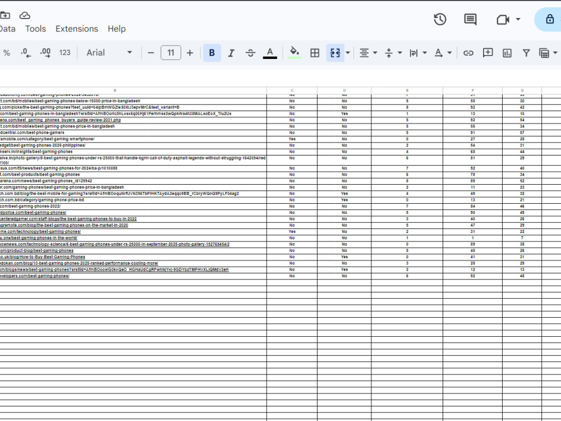Select best-gaming-phones-for-2024 URL cell
The image size is (561, 421).
(133, 168)
